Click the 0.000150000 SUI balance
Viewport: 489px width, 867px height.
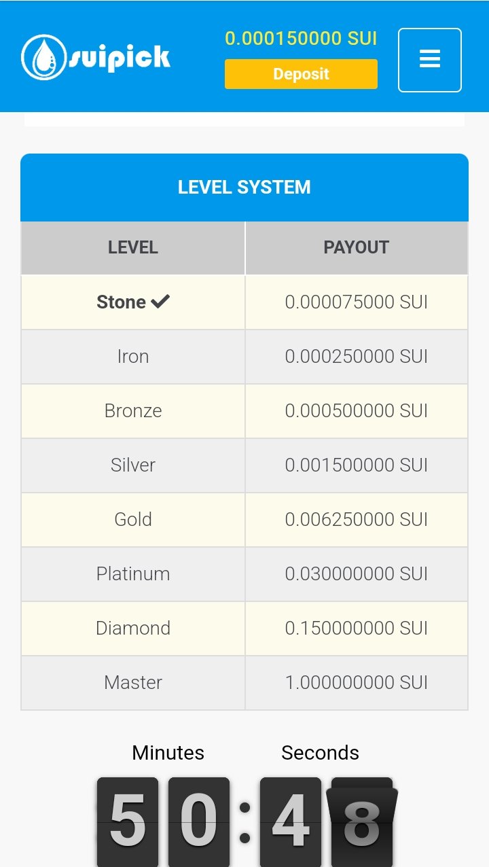click(301, 39)
